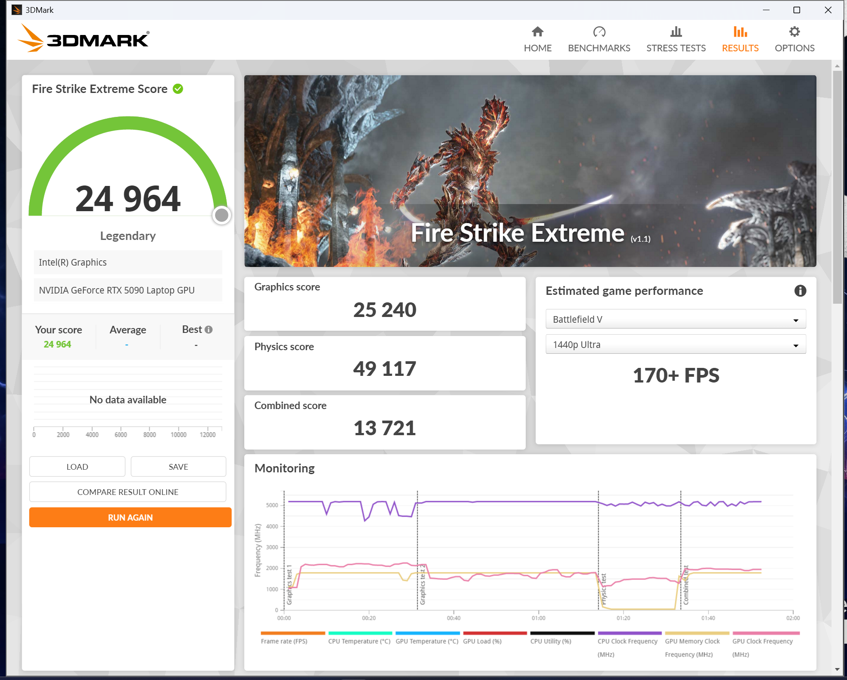Click COMPARE RESULT ONLINE button
The height and width of the screenshot is (680, 847).
(x=128, y=492)
